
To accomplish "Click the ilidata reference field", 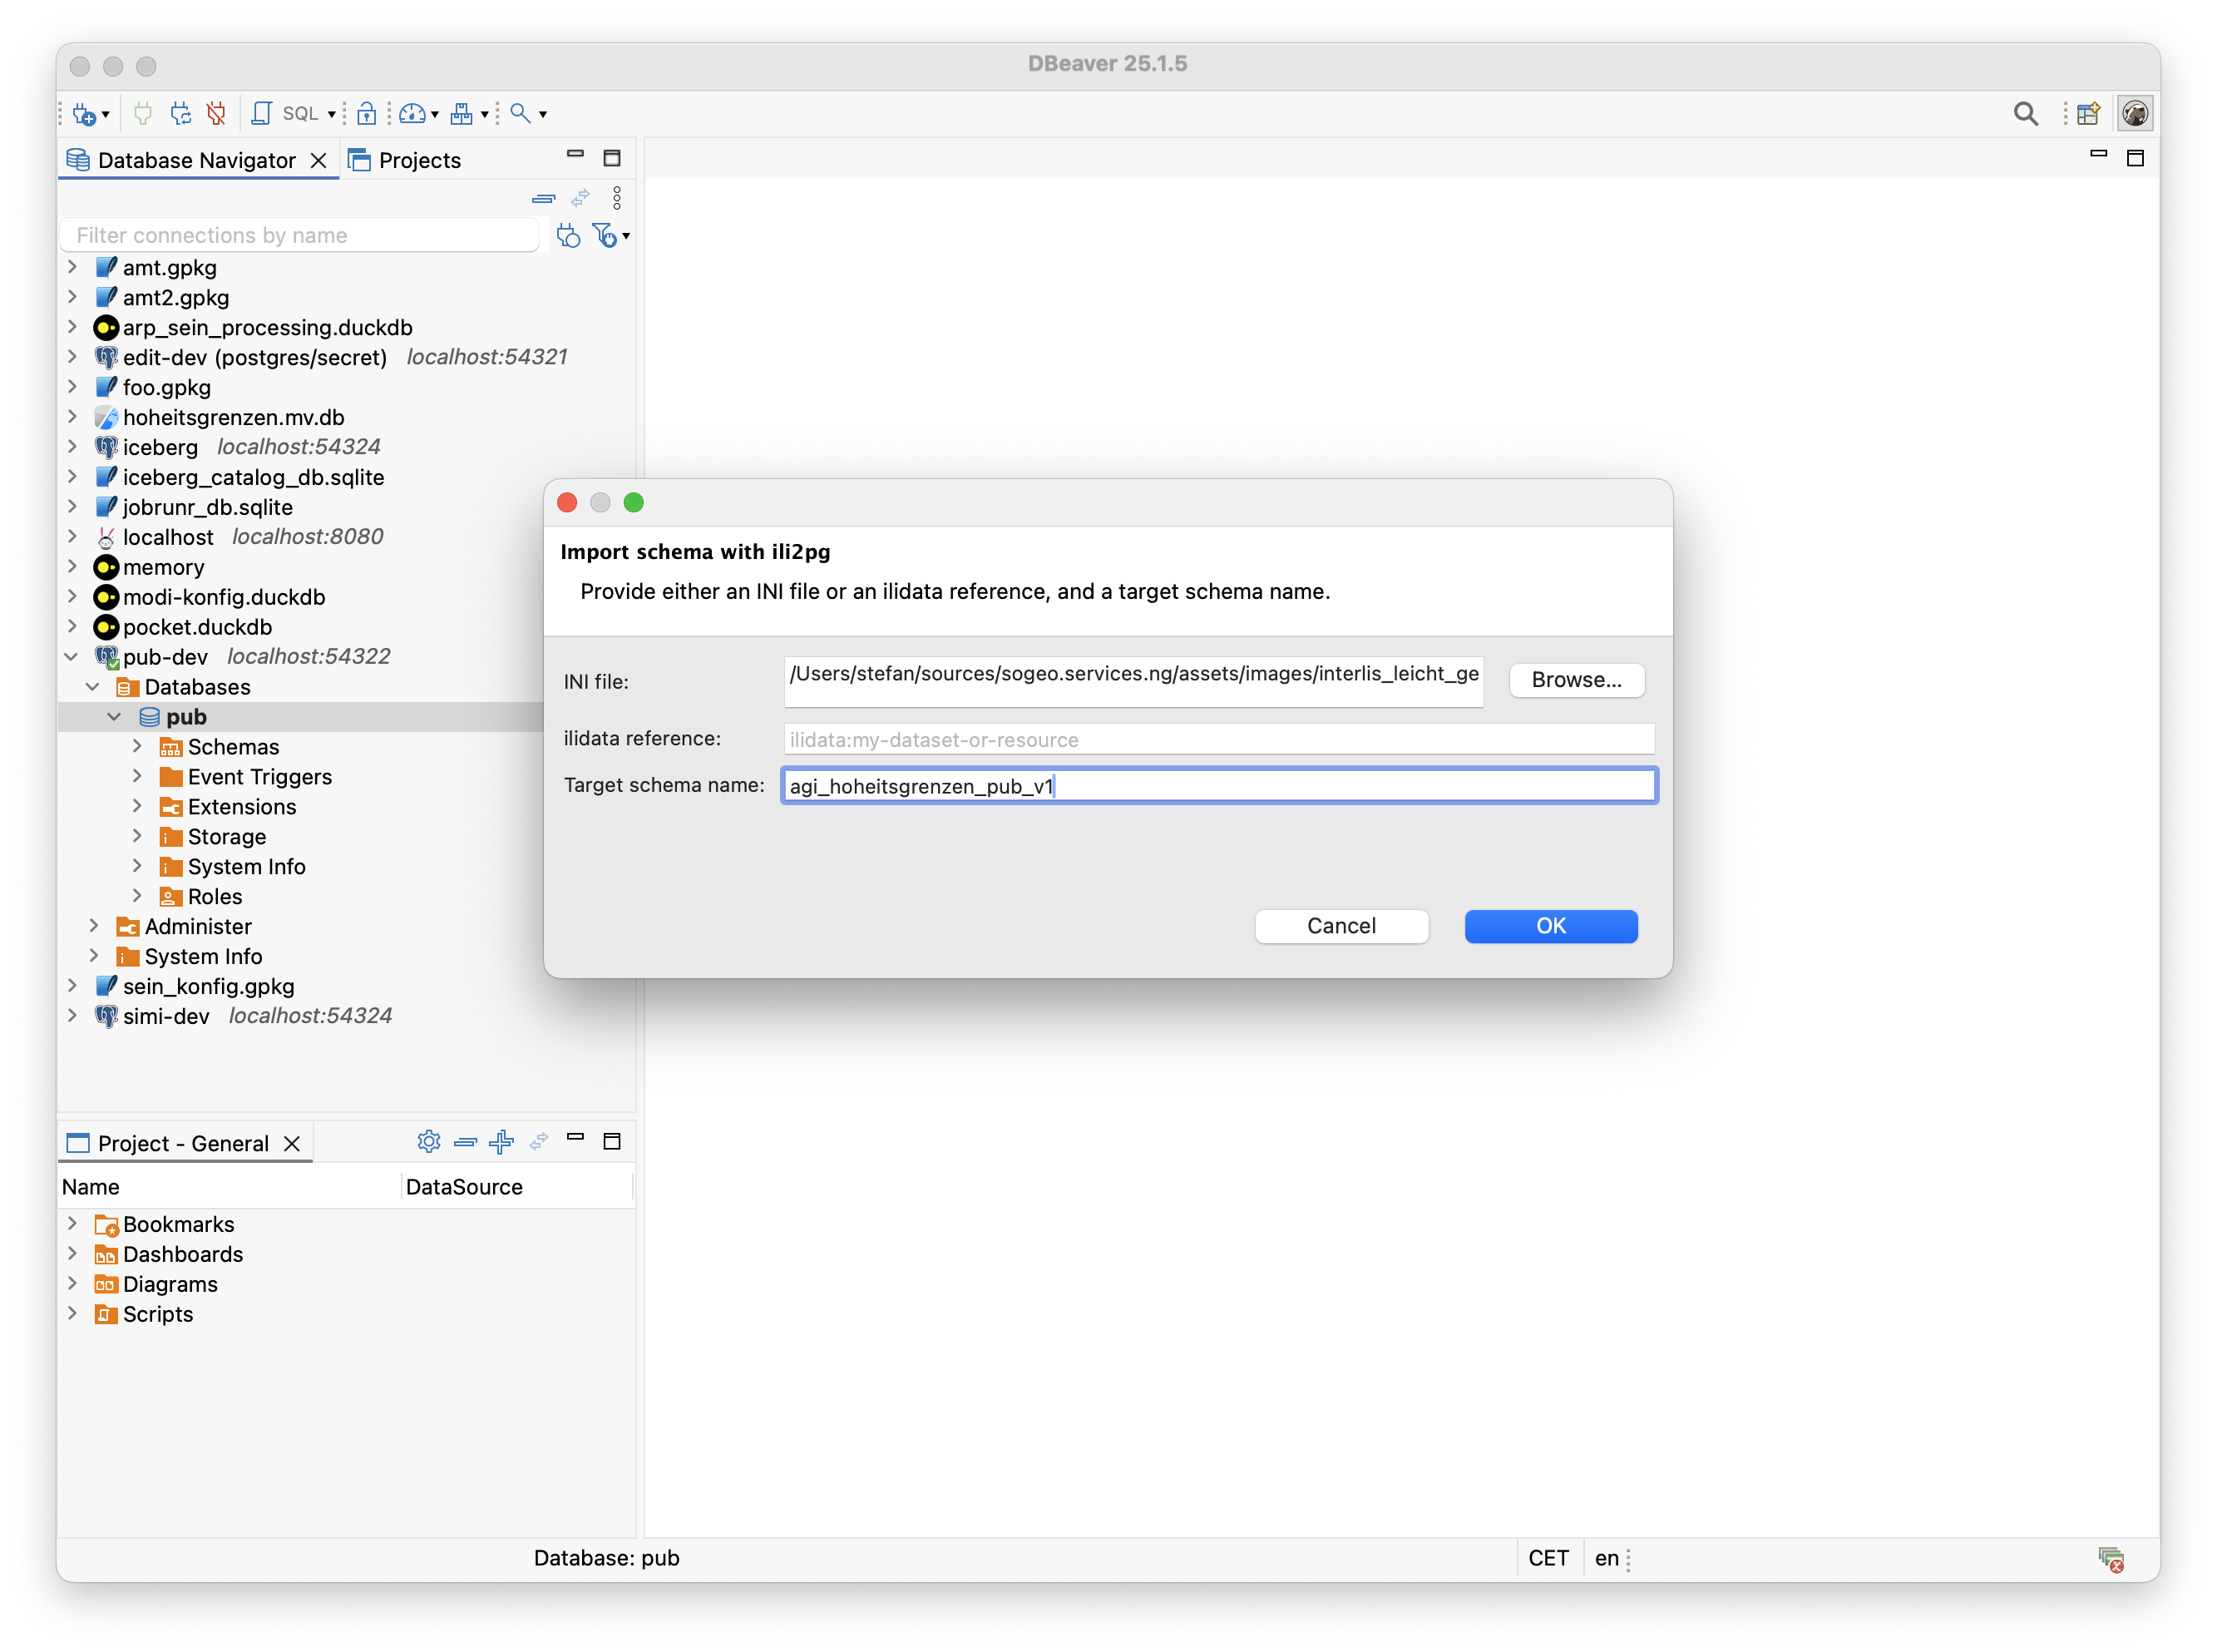I will point(1218,739).
